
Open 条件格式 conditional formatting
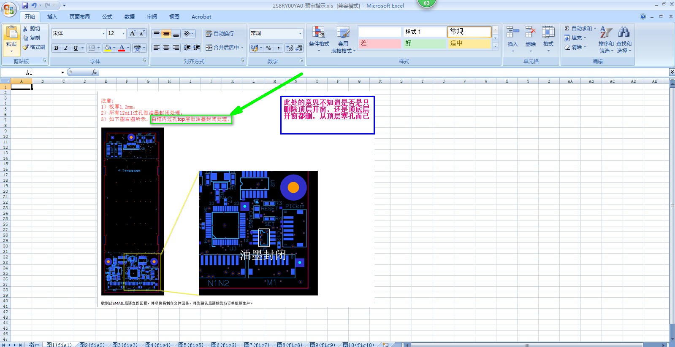[x=319, y=40]
